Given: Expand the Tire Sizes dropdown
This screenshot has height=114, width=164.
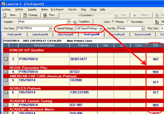Looking at the screenshot, I should [50, 28].
